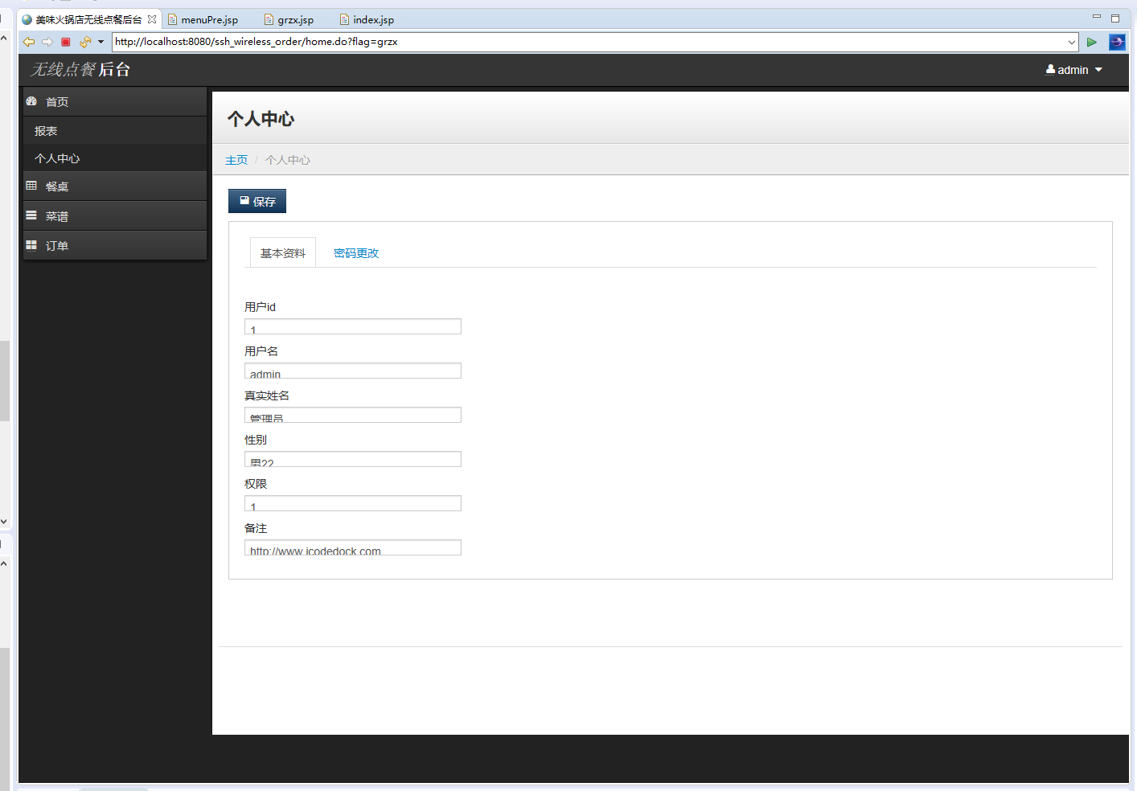Select the 基本资料 tab

283,252
